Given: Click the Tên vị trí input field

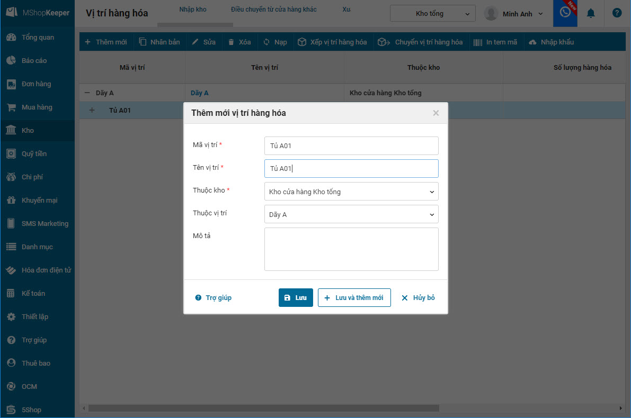Looking at the screenshot, I should click(x=351, y=169).
